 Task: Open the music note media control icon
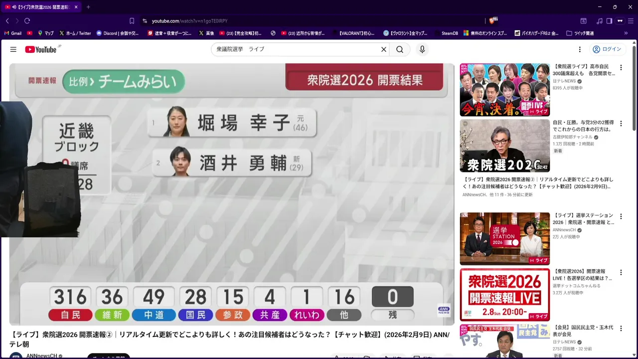click(x=600, y=21)
